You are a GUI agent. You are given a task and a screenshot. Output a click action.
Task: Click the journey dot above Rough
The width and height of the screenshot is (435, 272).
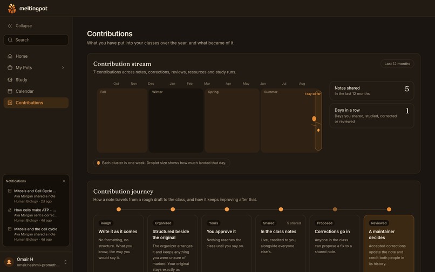coord(119,209)
